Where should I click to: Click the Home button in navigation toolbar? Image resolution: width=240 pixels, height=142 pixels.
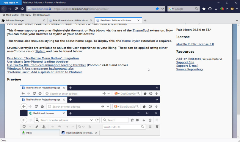pyautogui.click(x=22, y=9)
